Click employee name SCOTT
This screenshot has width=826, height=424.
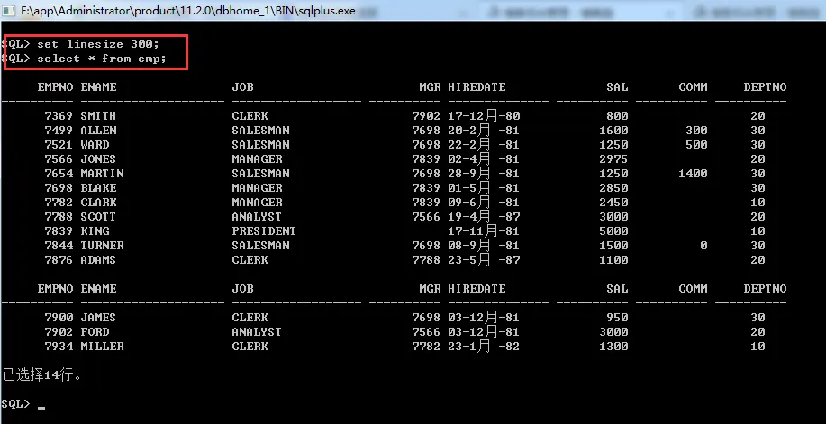pos(98,216)
